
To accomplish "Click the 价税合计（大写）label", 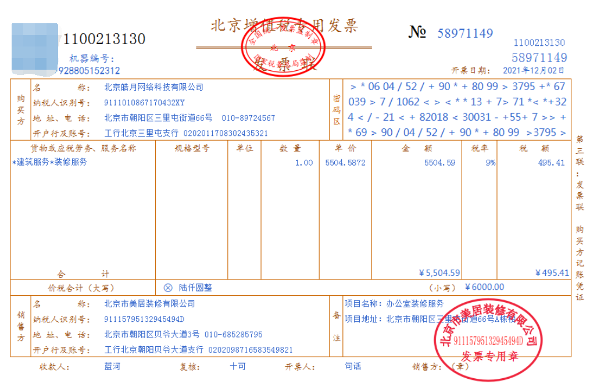I will click(81, 288).
